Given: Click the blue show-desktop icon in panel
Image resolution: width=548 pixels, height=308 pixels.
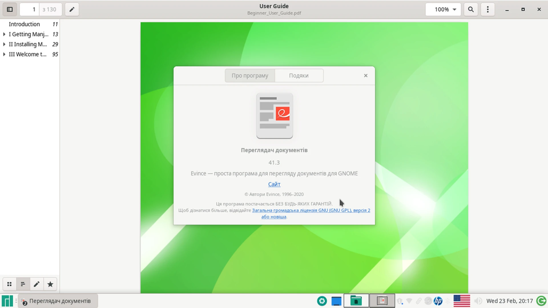Looking at the screenshot, I should [x=337, y=301].
